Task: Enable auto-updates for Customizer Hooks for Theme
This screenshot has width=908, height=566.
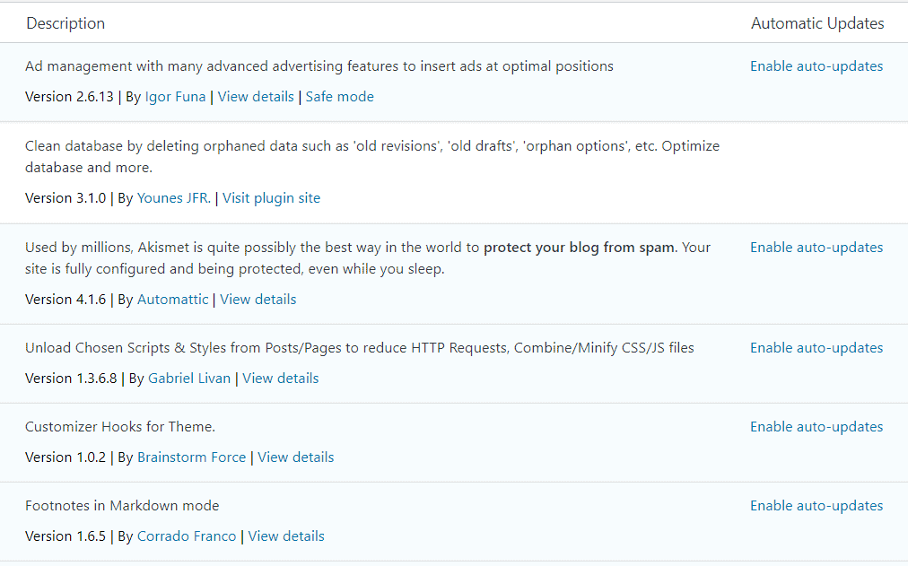Action: coord(816,427)
